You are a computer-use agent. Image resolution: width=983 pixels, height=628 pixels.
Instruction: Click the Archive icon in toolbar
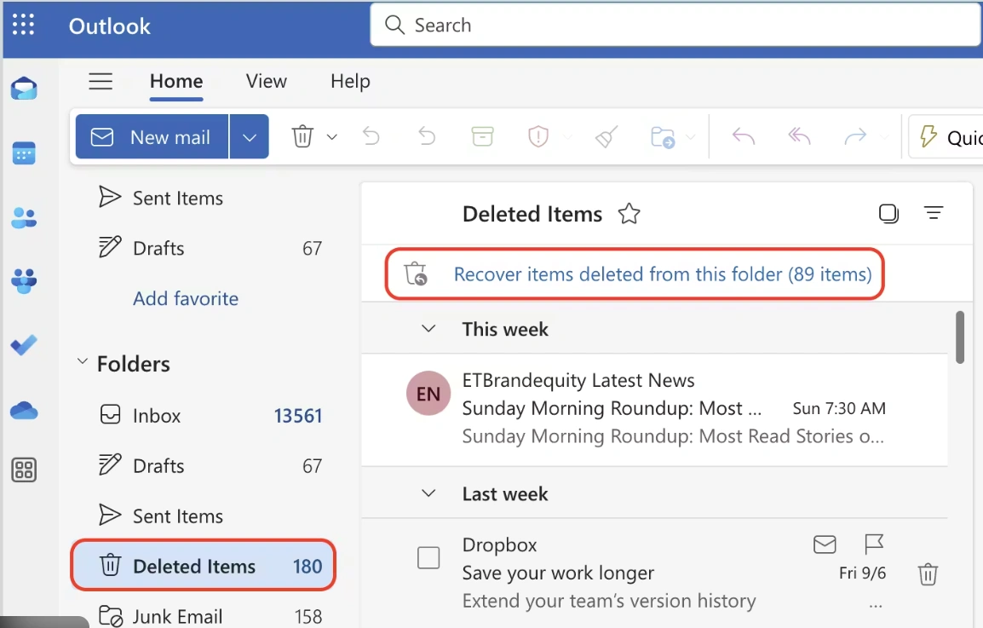482,136
